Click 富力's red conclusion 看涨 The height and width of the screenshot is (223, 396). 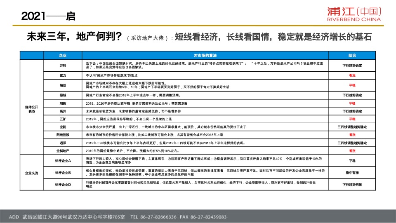coord(352,75)
